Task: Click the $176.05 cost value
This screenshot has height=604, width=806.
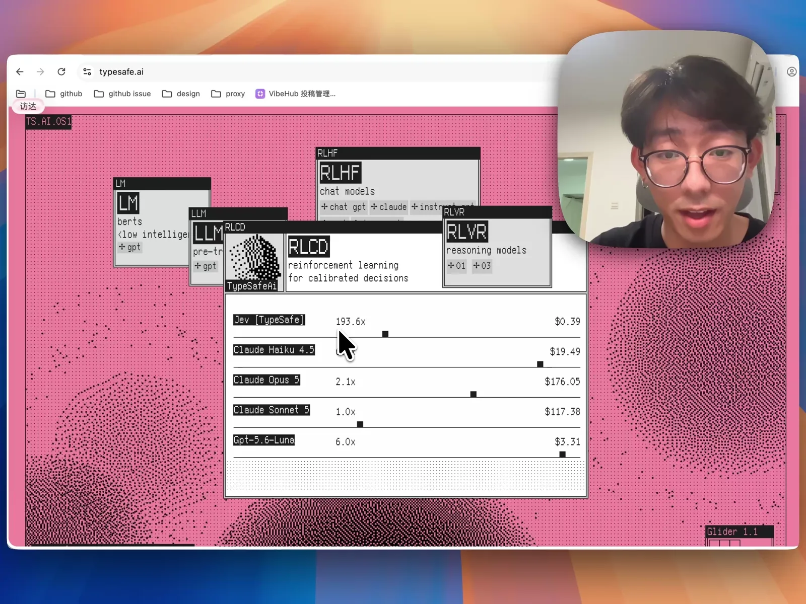Action: 562,382
